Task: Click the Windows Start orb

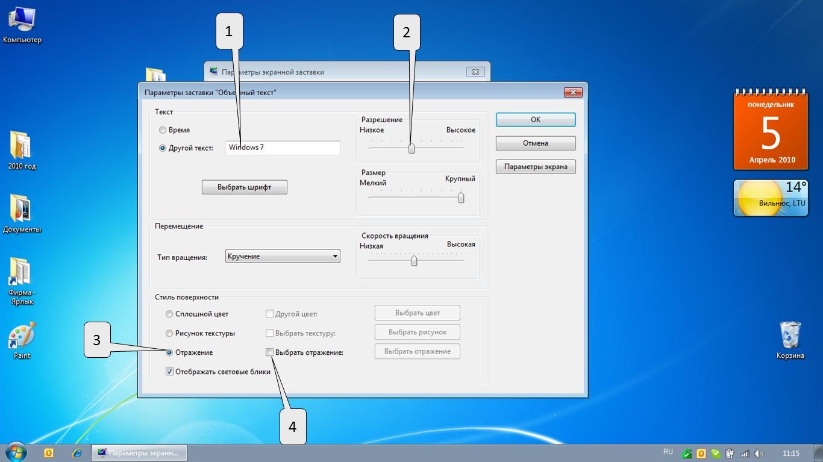Action: (x=16, y=452)
